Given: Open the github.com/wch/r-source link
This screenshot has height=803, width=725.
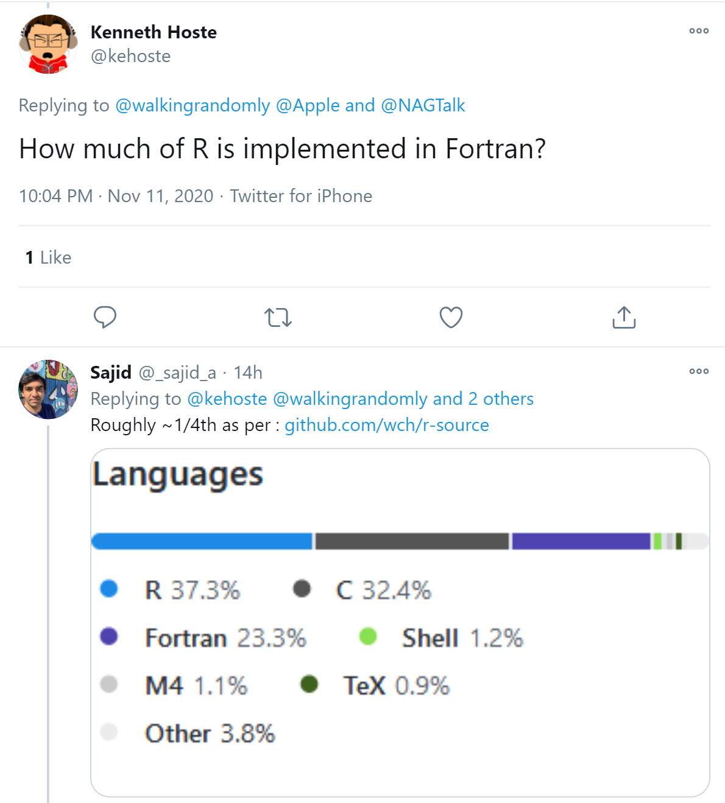Looking at the screenshot, I should (387, 425).
